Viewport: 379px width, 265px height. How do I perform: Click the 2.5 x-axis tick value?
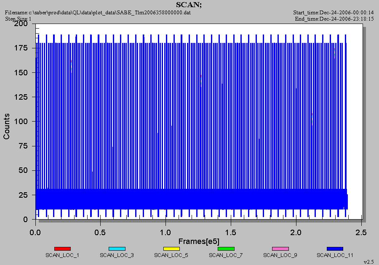coord(361,233)
